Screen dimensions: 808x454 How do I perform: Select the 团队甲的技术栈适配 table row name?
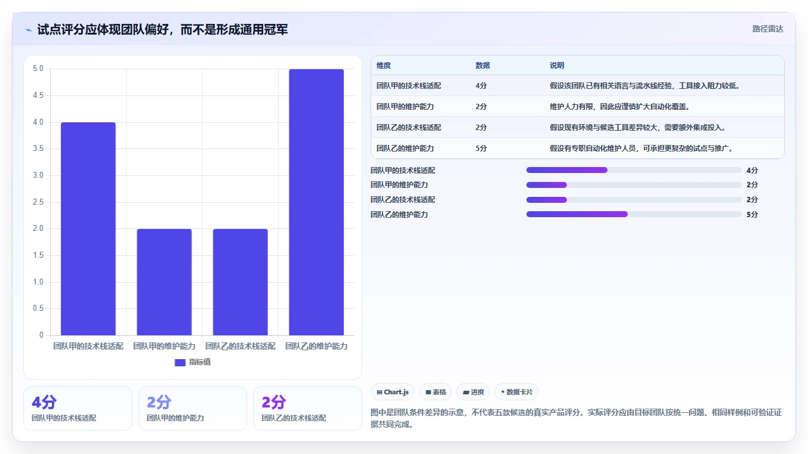pos(409,86)
